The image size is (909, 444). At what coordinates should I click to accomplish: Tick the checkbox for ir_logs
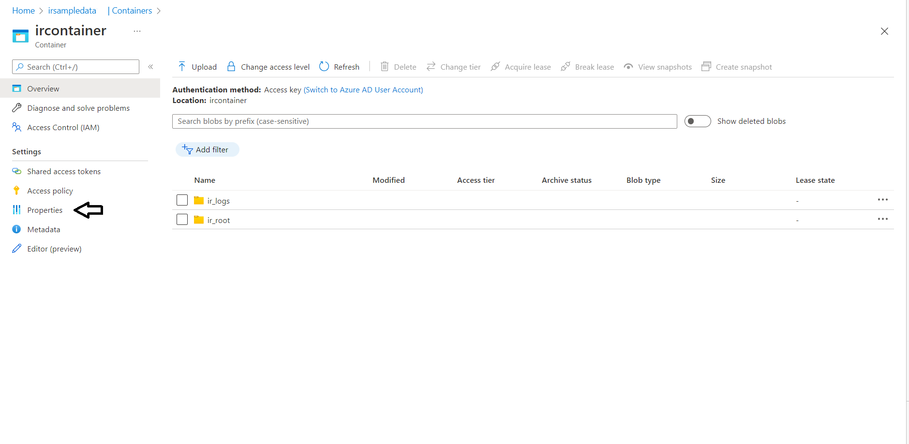coord(182,200)
